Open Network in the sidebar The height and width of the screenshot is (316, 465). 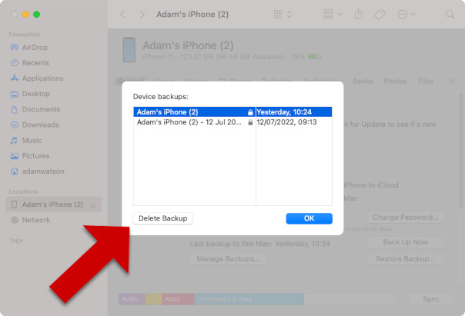(30, 220)
